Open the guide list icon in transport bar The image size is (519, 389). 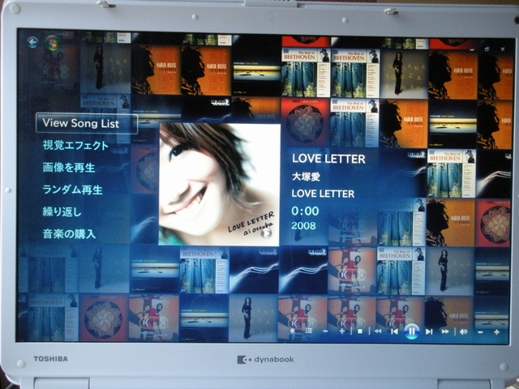point(309,331)
